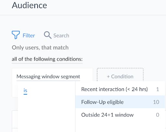Choose Recent interaction (< 24 hrs) option
The width and height of the screenshot is (166, 132).
(120, 89)
